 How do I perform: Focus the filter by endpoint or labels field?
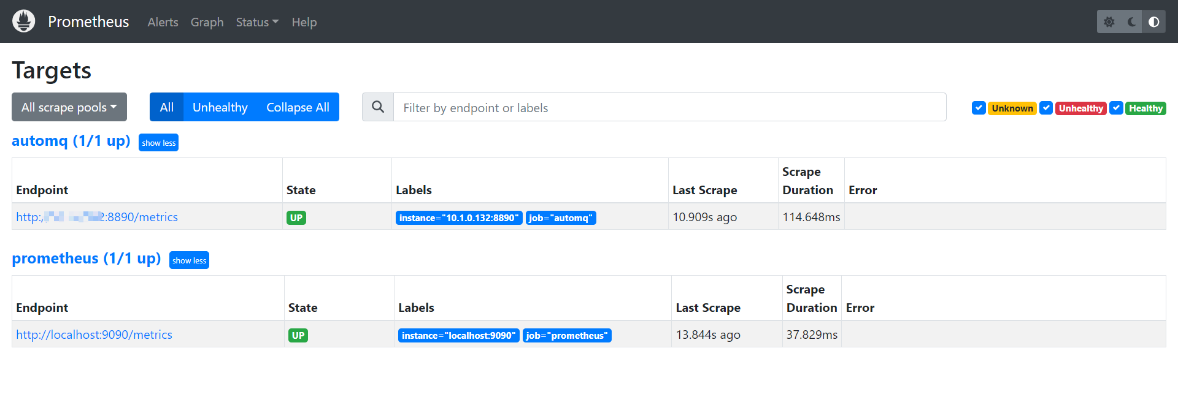click(x=669, y=107)
